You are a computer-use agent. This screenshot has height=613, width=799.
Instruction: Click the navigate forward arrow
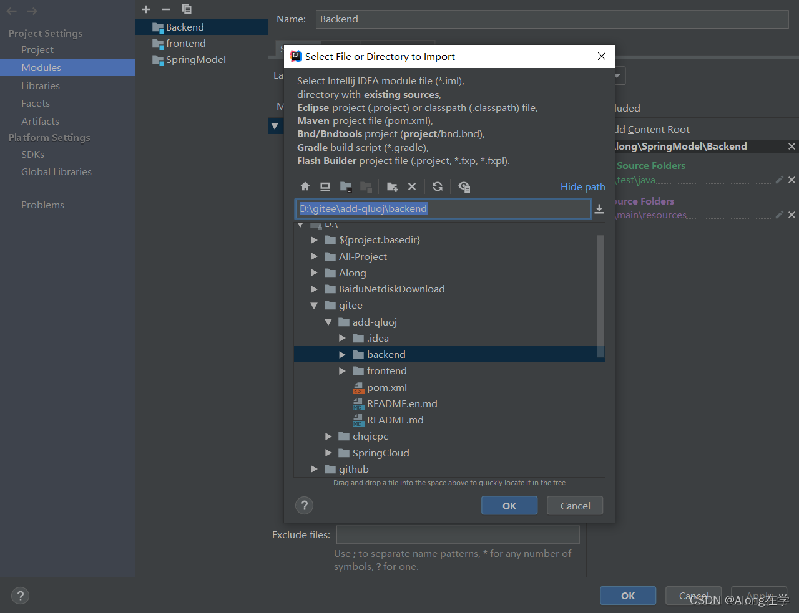click(x=32, y=11)
